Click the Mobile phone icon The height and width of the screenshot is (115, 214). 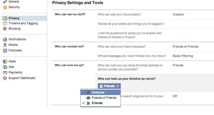coord(5,45)
